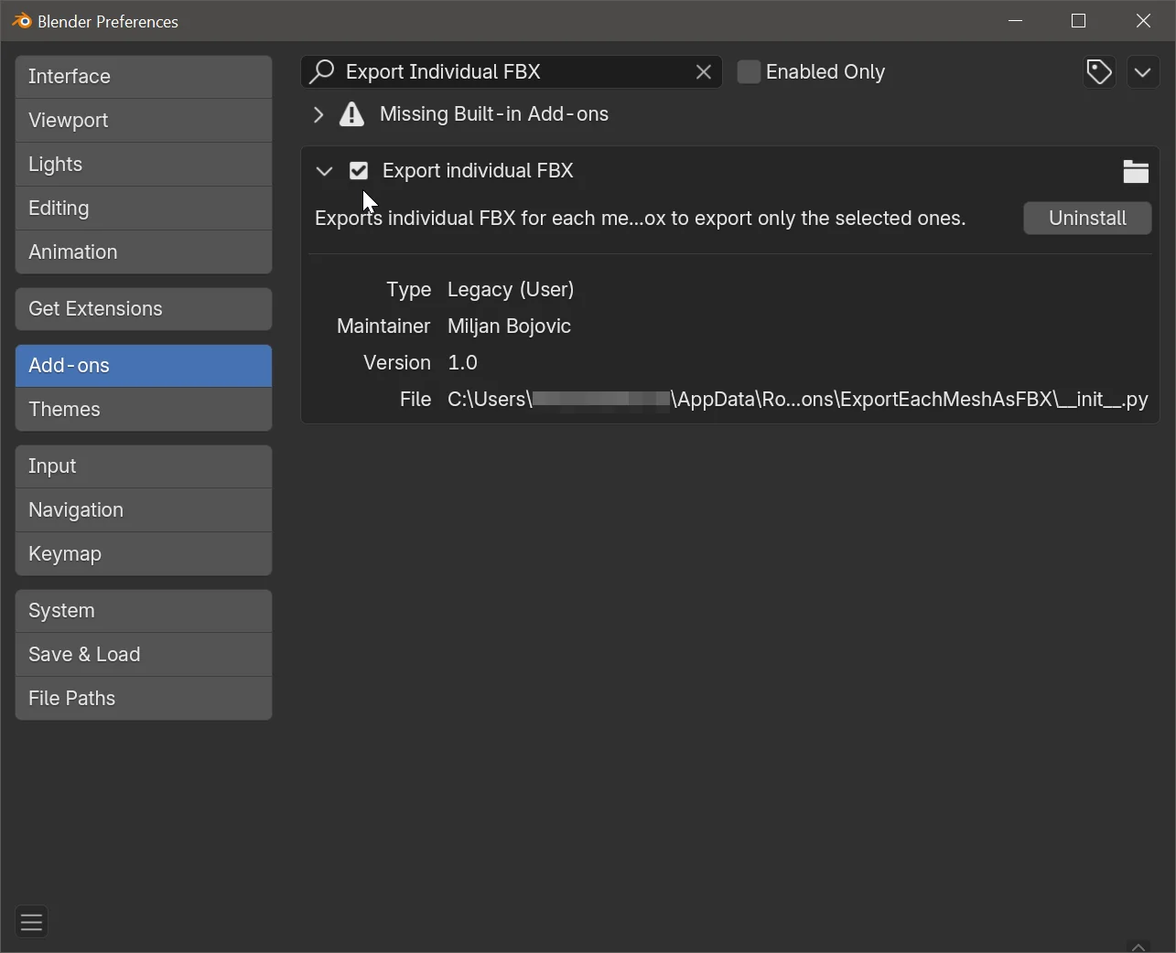
Task: Click the folder icon to install add-on from disk
Action: (1136, 171)
